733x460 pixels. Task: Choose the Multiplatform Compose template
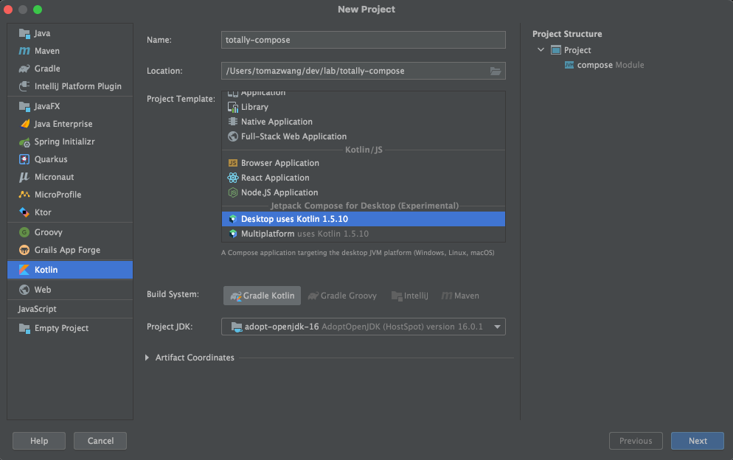(x=268, y=234)
